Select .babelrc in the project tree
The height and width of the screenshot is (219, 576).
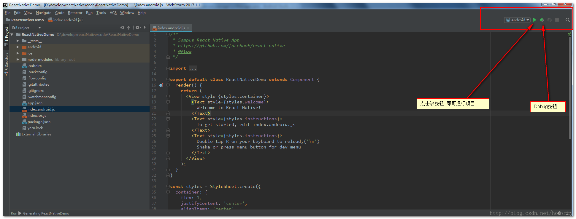35,65
